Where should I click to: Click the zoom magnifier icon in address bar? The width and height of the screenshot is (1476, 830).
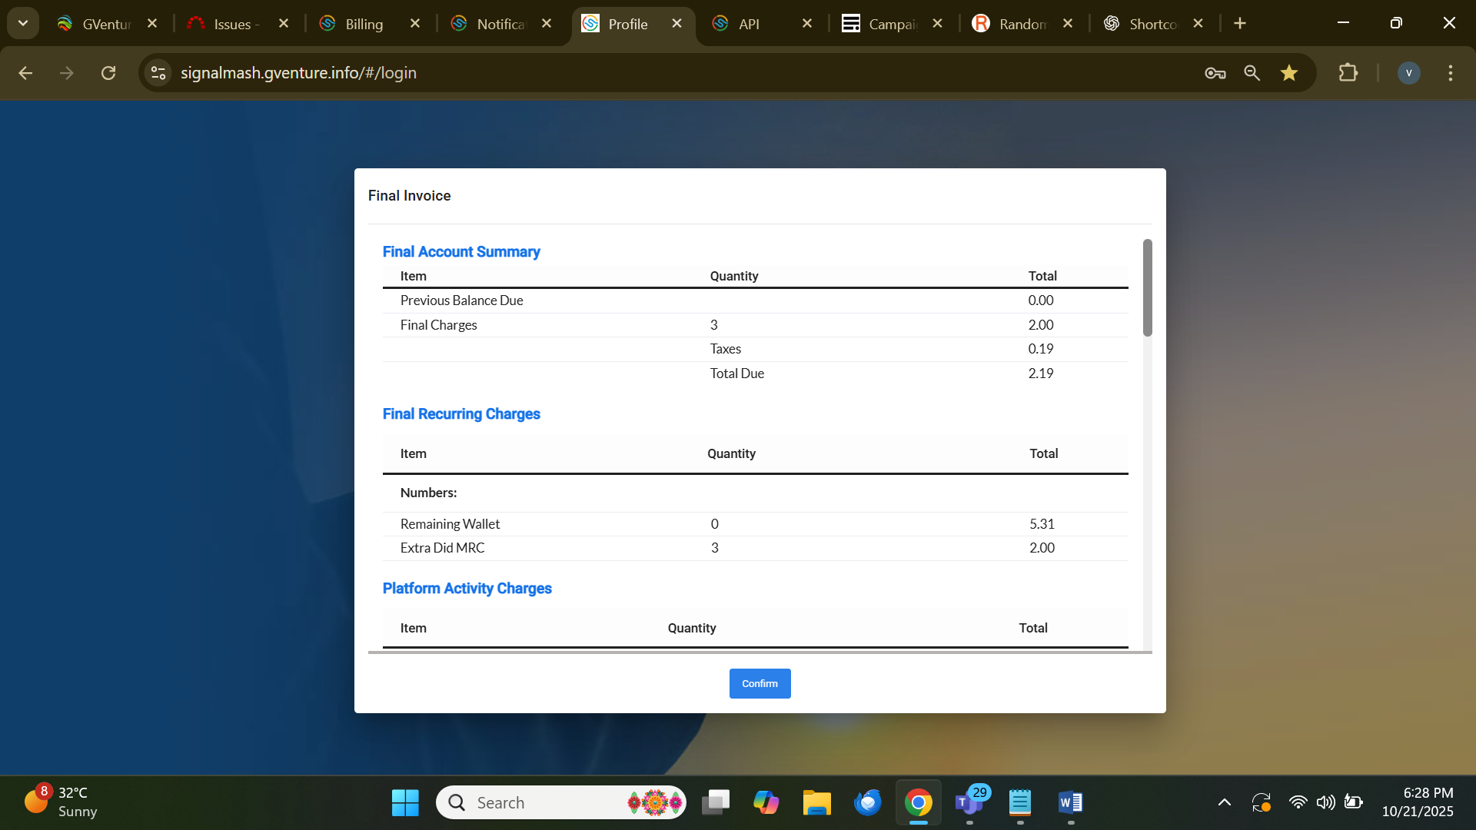click(1252, 73)
